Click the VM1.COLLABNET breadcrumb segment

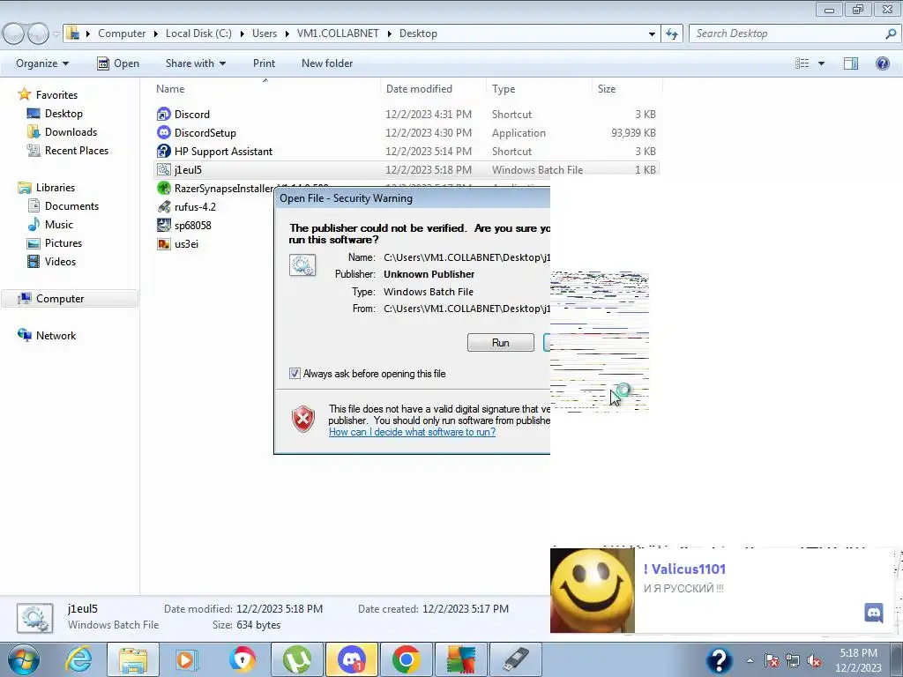[338, 33]
